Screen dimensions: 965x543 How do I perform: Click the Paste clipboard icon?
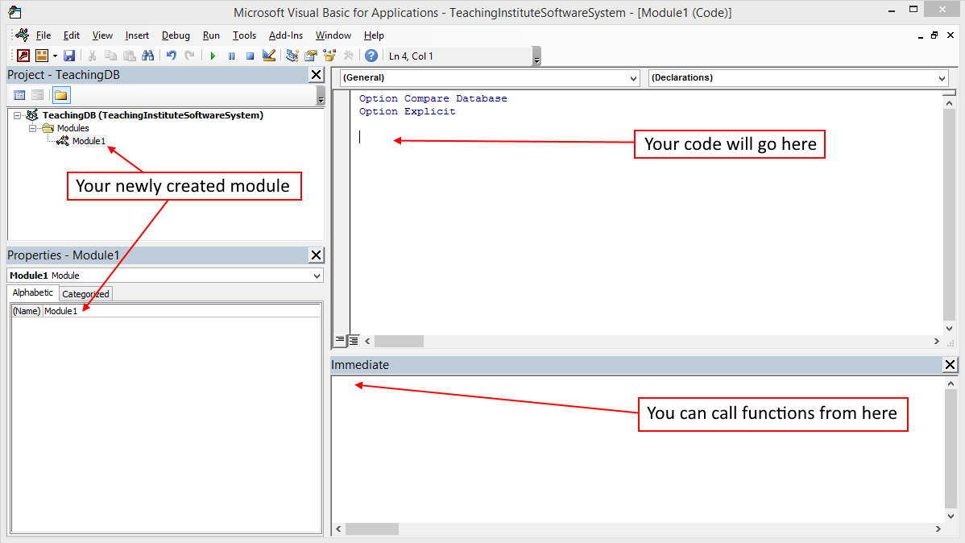tap(129, 56)
